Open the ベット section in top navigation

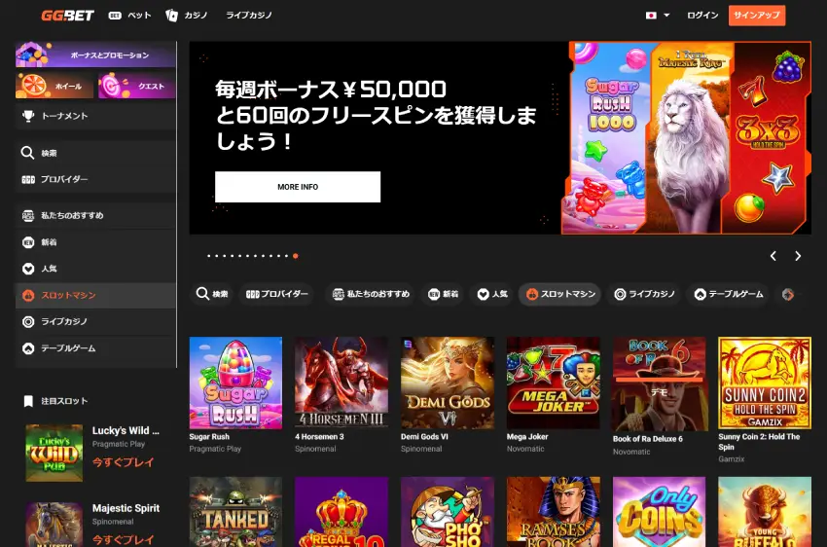pyautogui.click(x=129, y=16)
